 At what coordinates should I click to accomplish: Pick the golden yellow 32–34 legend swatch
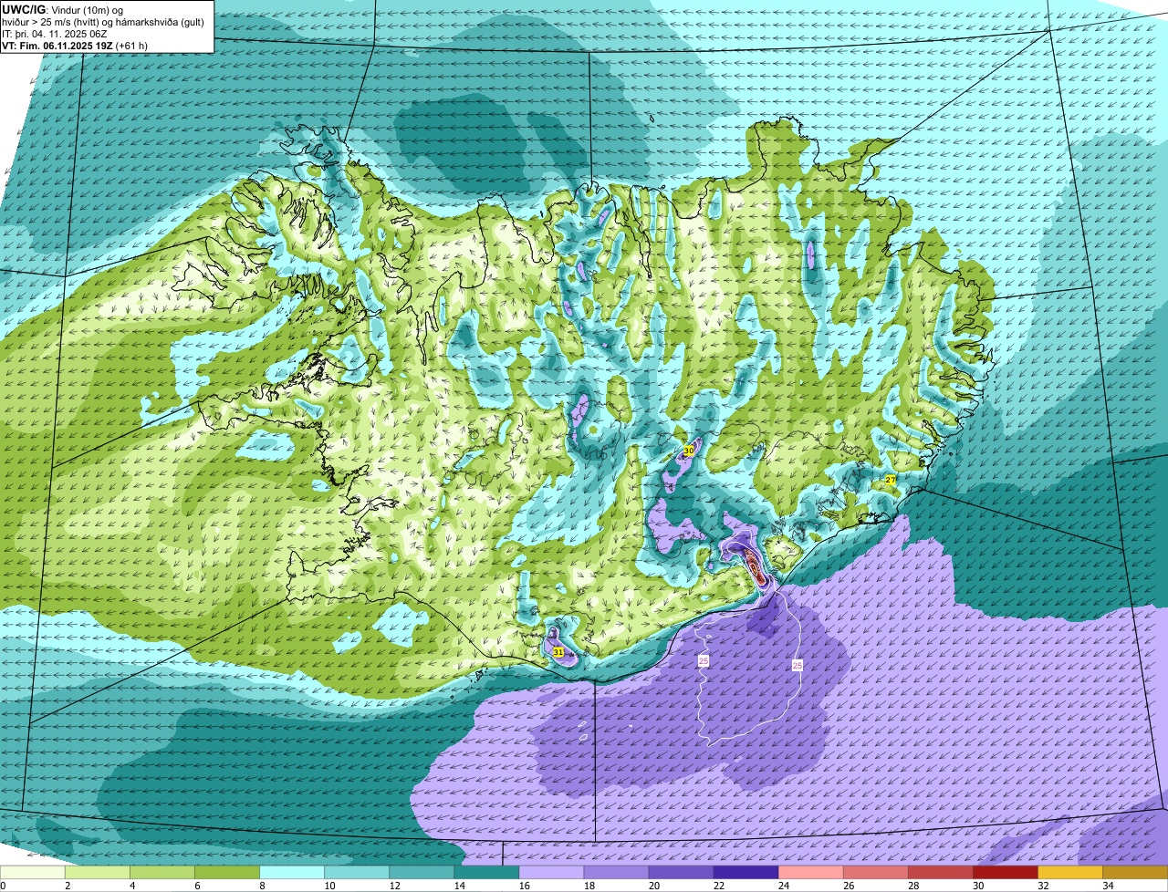click(x=1069, y=873)
